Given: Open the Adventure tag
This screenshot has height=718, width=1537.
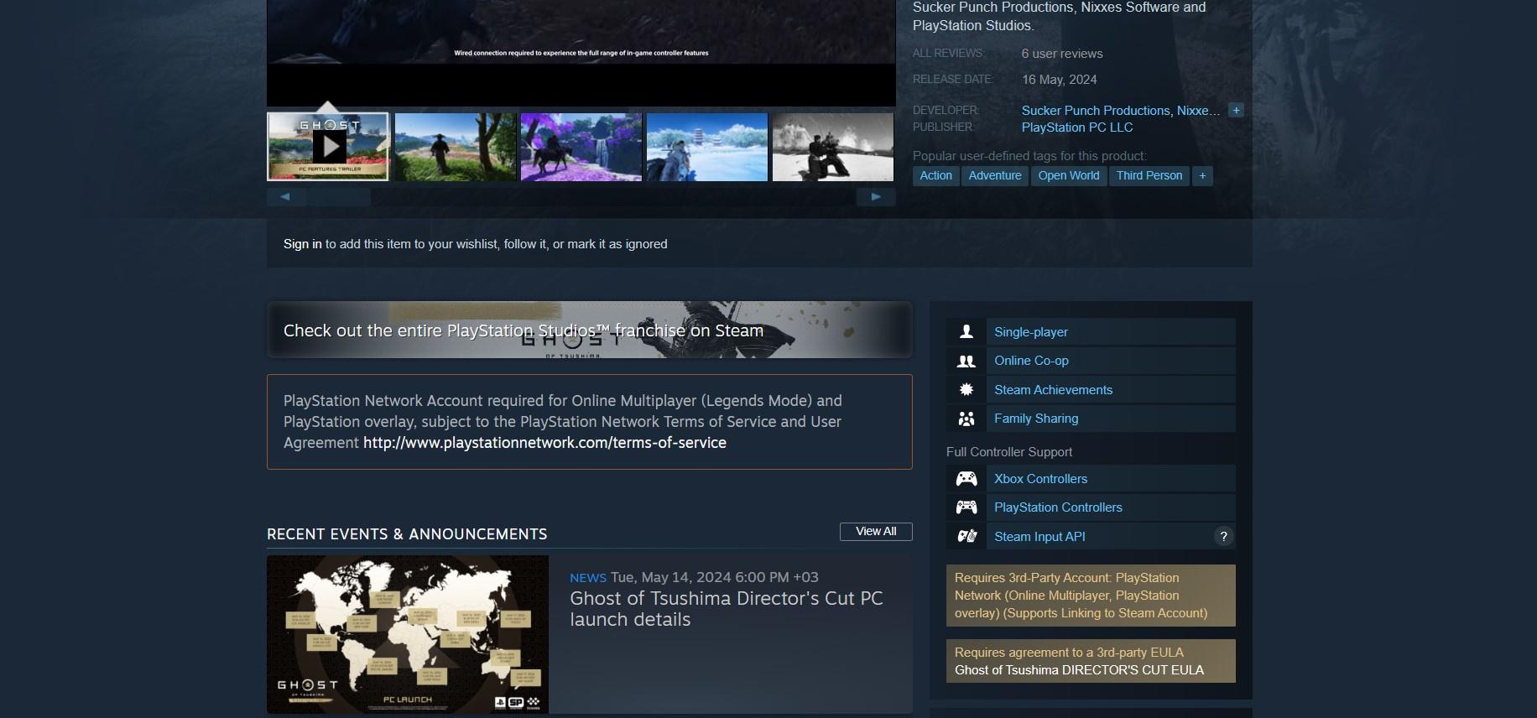Looking at the screenshot, I should click(x=995, y=176).
